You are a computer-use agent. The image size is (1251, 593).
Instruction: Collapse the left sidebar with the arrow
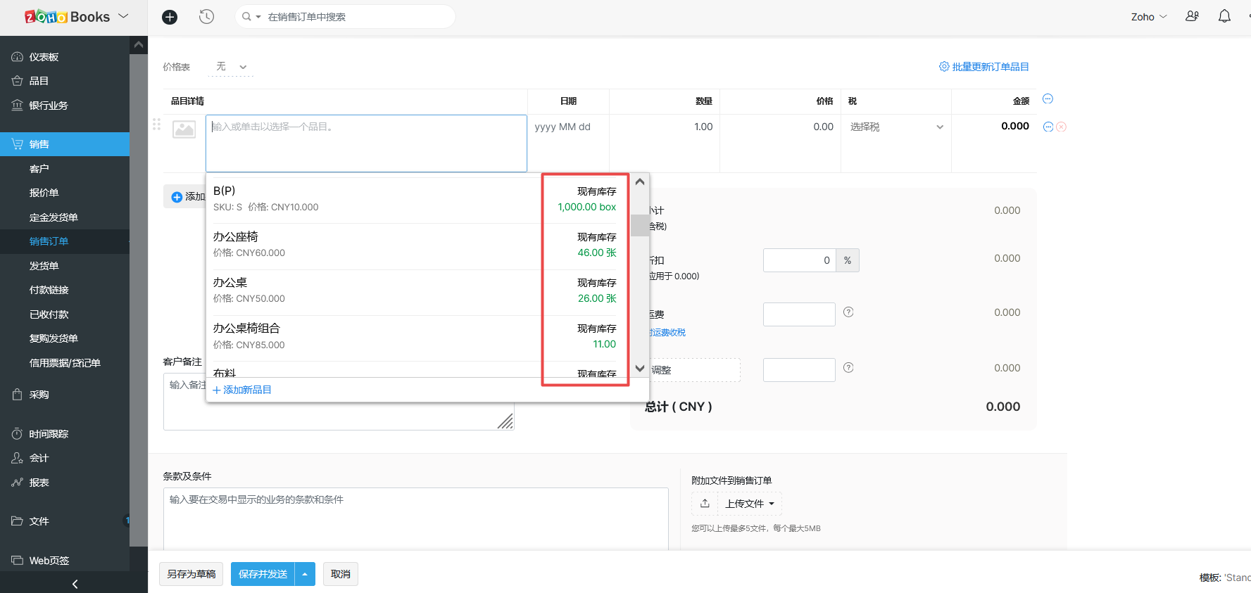75,584
